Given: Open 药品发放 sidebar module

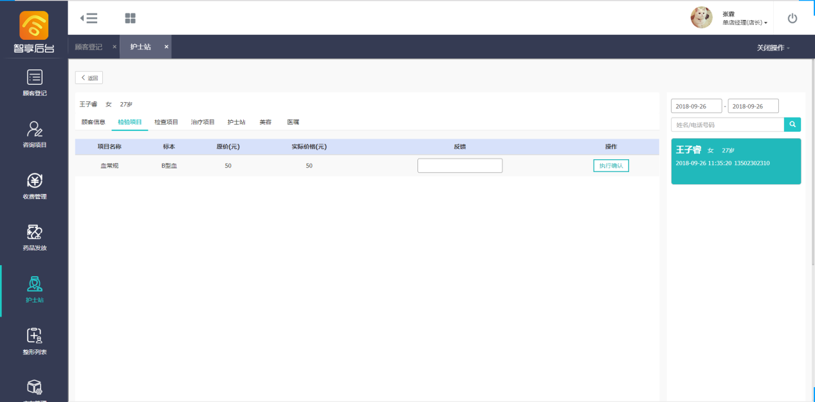Looking at the screenshot, I should [34, 238].
